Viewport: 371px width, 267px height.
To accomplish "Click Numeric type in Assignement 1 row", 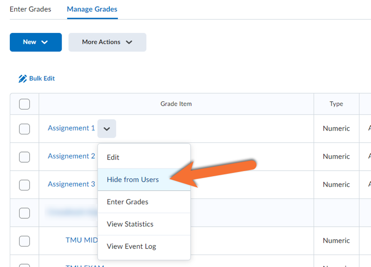I will pos(336,128).
